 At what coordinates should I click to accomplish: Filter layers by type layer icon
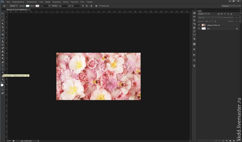tap(225, 14)
